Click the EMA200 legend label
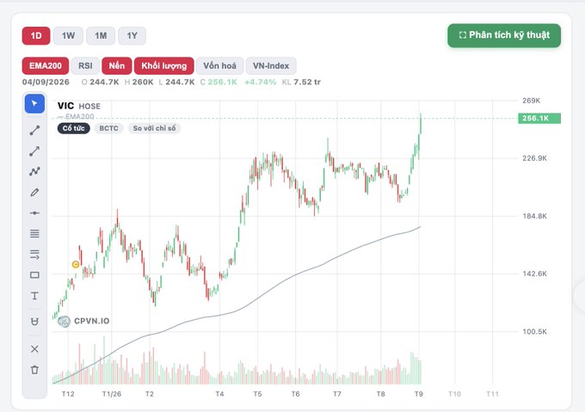 [79, 117]
